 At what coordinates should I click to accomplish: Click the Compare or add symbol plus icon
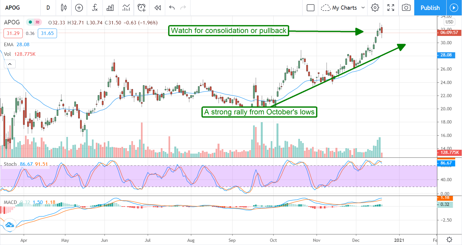tap(79, 8)
